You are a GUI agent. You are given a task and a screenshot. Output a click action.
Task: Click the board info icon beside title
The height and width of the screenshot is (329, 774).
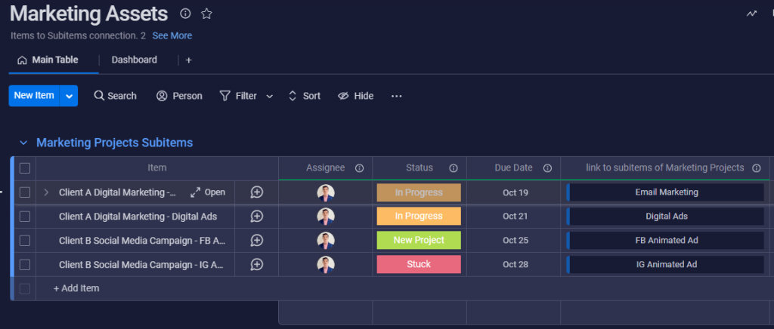point(185,14)
